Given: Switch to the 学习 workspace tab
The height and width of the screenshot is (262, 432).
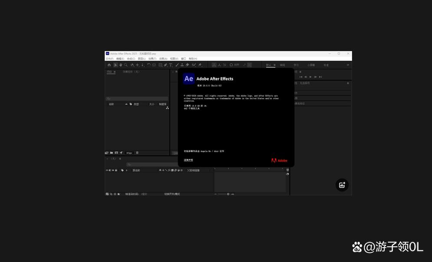Looking at the screenshot, I should point(296,65).
